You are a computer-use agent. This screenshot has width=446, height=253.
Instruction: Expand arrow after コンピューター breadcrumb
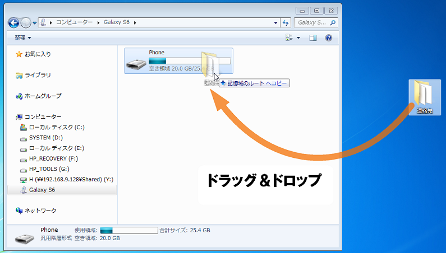pyautogui.click(x=98, y=22)
